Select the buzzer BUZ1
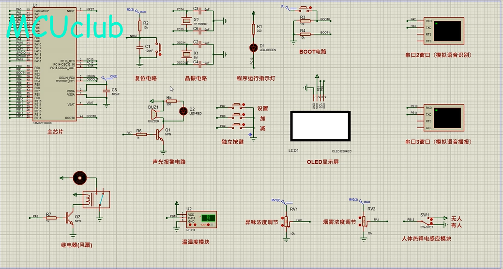The image size is (503, 269). click(154, 115)
